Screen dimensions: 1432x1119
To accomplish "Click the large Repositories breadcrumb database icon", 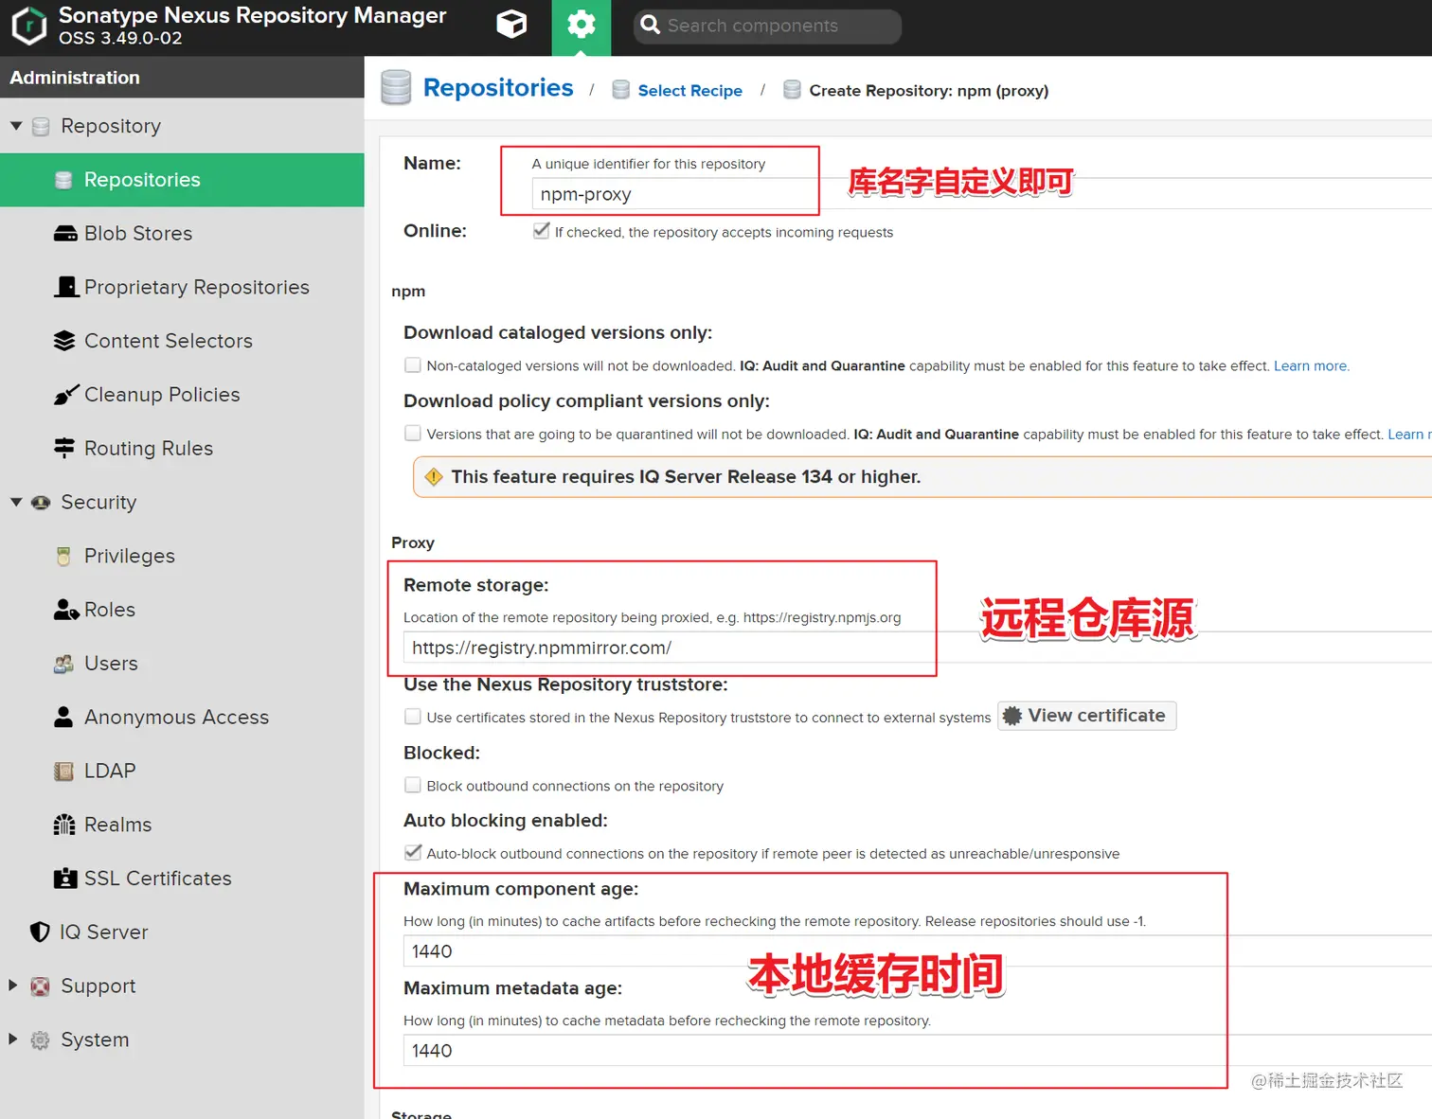I will [x=396, y=87].
